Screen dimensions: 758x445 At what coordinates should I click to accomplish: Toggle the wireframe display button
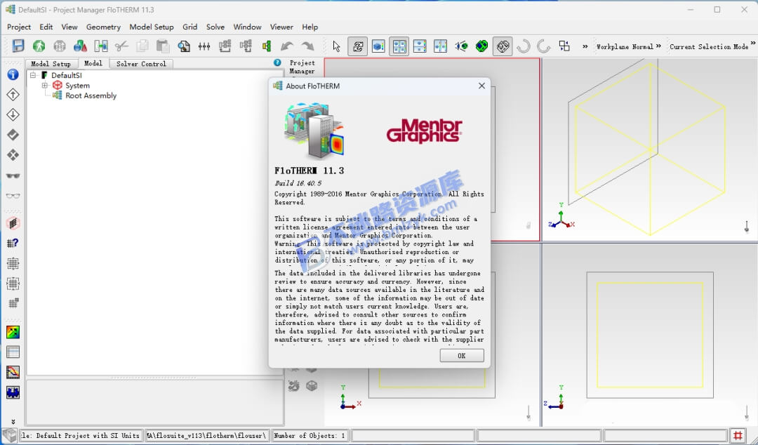tap(503, 46)
